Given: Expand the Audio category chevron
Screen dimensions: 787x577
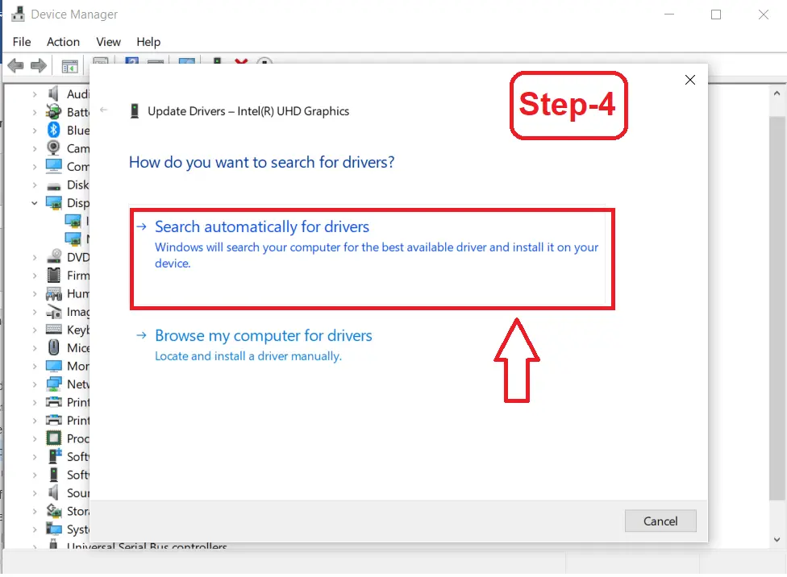Looking at the screenshot, I should pyautogui.click(x=34, y=94).
